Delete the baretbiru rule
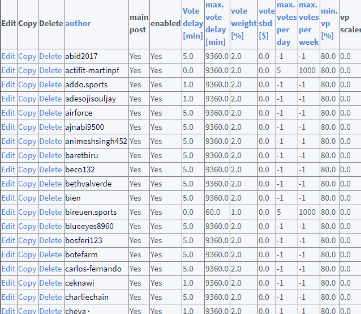This screenshot has height=314, width=361. (51, 155)
